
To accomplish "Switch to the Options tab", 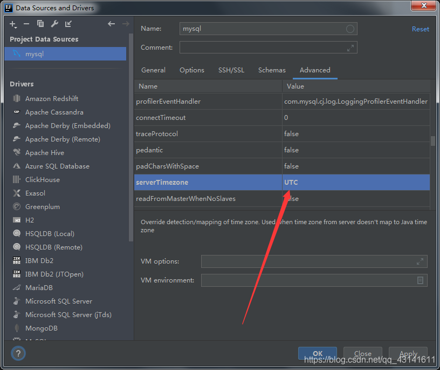I will click(191, 70).
